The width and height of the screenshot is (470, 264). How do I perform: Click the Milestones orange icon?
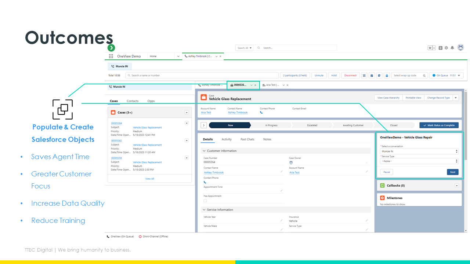[x=382, y=198]
